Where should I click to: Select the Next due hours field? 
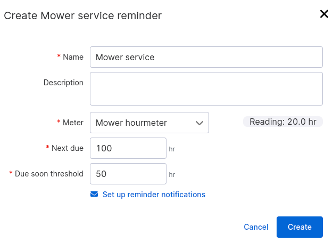[x=128, y=148]
